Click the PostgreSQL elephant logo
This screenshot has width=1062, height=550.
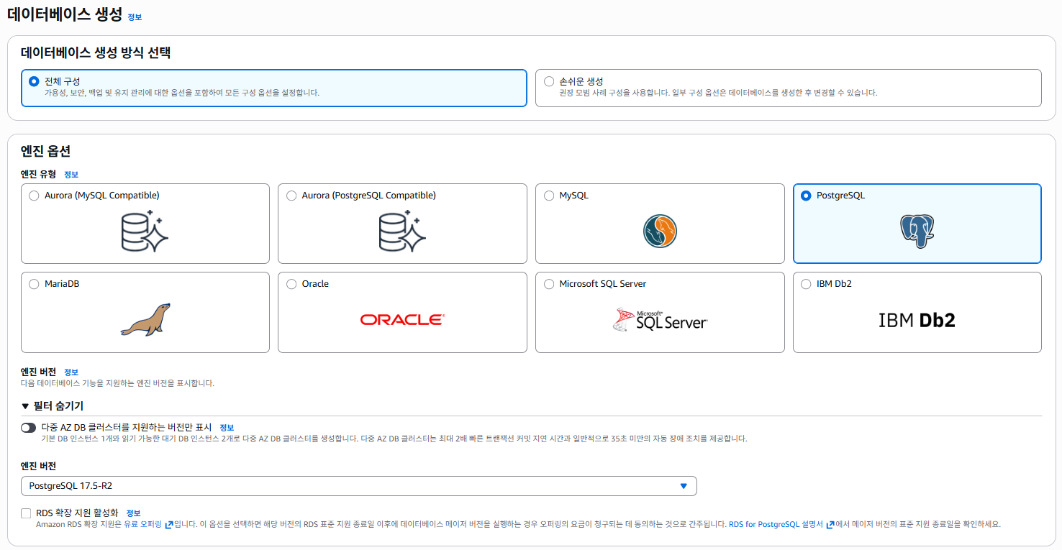[917, 232]
